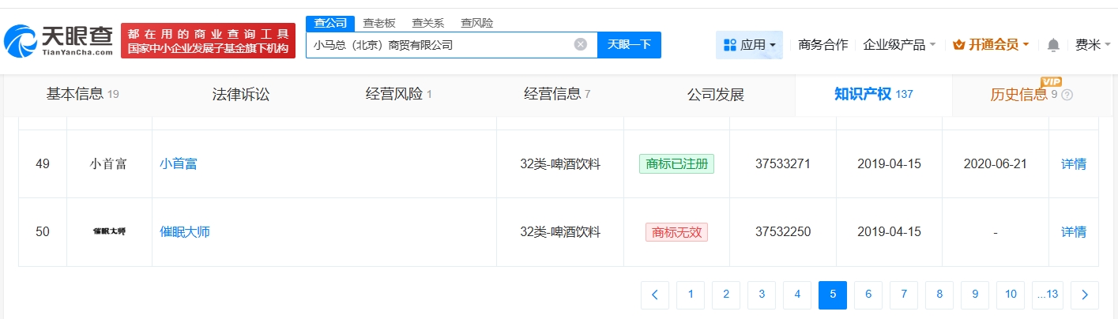Click help icon beside 历史信息
The width and height of the screenshot is (1118, 319).
coord(1067,95)
